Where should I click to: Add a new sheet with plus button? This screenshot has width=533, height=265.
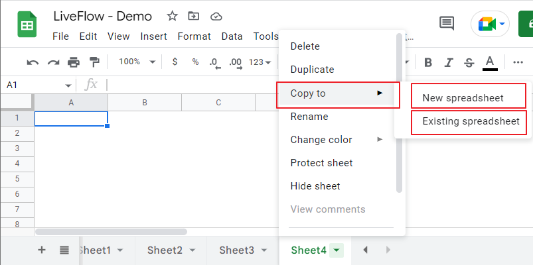click(42, 250)
